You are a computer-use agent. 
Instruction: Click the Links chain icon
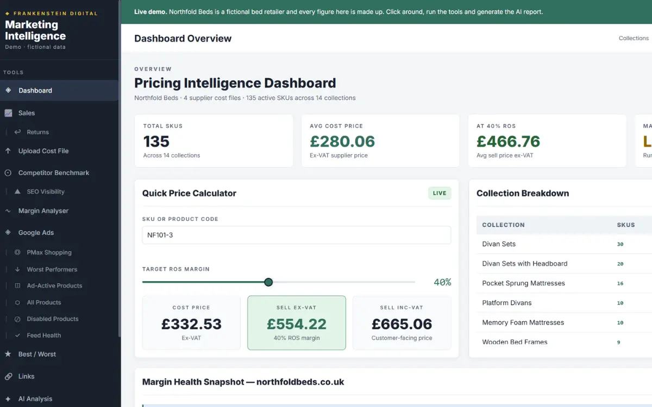(8, 376)
